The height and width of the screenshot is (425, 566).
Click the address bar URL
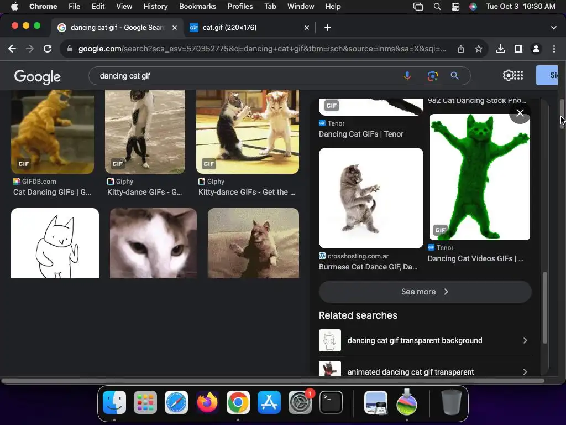click(262, 49)
